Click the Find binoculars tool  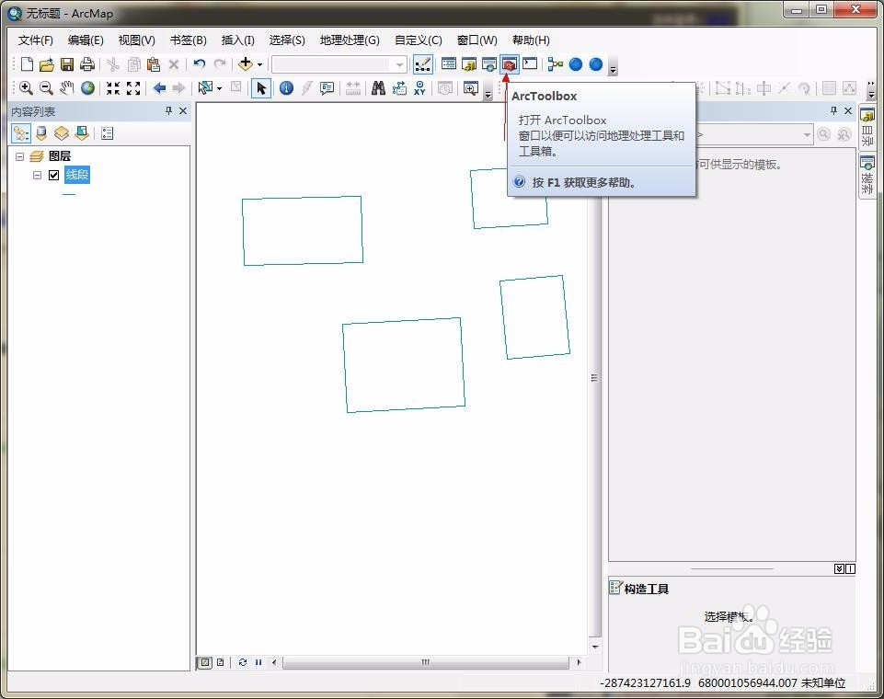point(378,88)
